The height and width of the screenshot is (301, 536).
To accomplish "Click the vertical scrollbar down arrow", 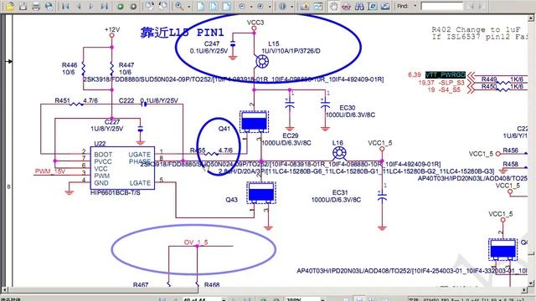I will tap(531, 283).
